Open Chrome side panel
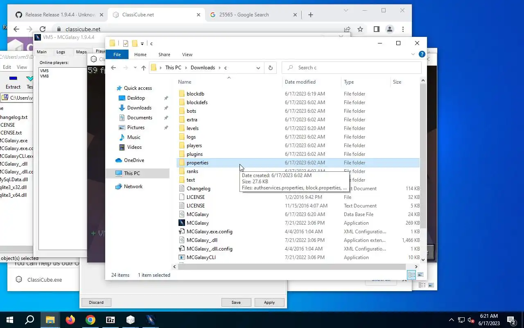Image resolution: width=524 pixels, height=328 pixels. 376,29
